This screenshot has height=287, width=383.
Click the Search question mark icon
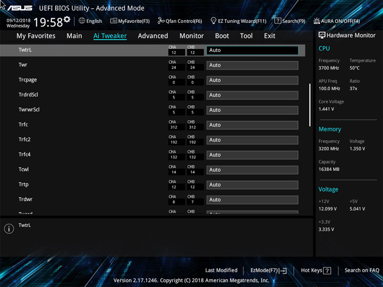[278, 21]
